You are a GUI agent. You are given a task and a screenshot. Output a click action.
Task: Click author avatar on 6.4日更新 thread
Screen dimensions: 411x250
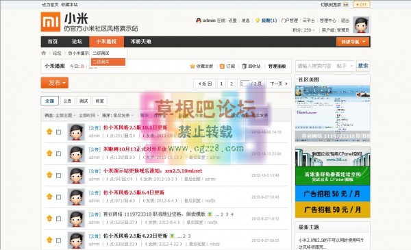pyautogui.click(x=76, y=197)
